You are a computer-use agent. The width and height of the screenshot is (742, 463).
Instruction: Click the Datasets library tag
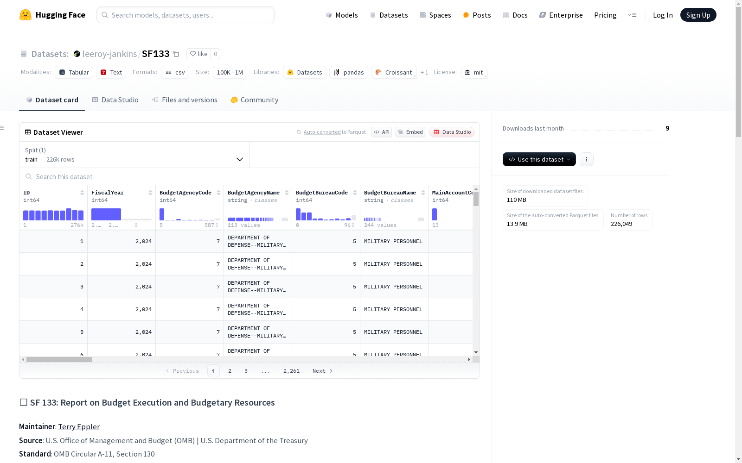pyautogui.click(x=305, y=72)
